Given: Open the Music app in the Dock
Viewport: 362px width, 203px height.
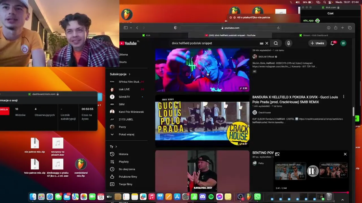Looking at the screenshot, I should (x=152, y=197).
